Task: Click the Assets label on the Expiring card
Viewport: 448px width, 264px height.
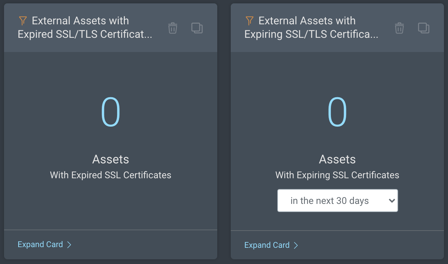Action: click(x=337, y=159)
